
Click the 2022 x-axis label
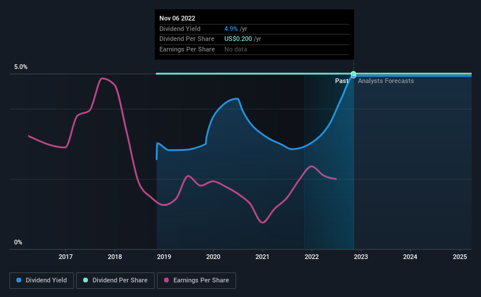[x=312, y=257]
